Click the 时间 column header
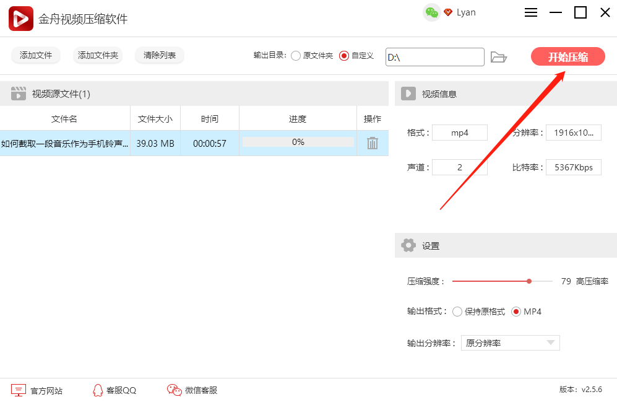Viewport: 617px width, 402px height. (210, 118)
